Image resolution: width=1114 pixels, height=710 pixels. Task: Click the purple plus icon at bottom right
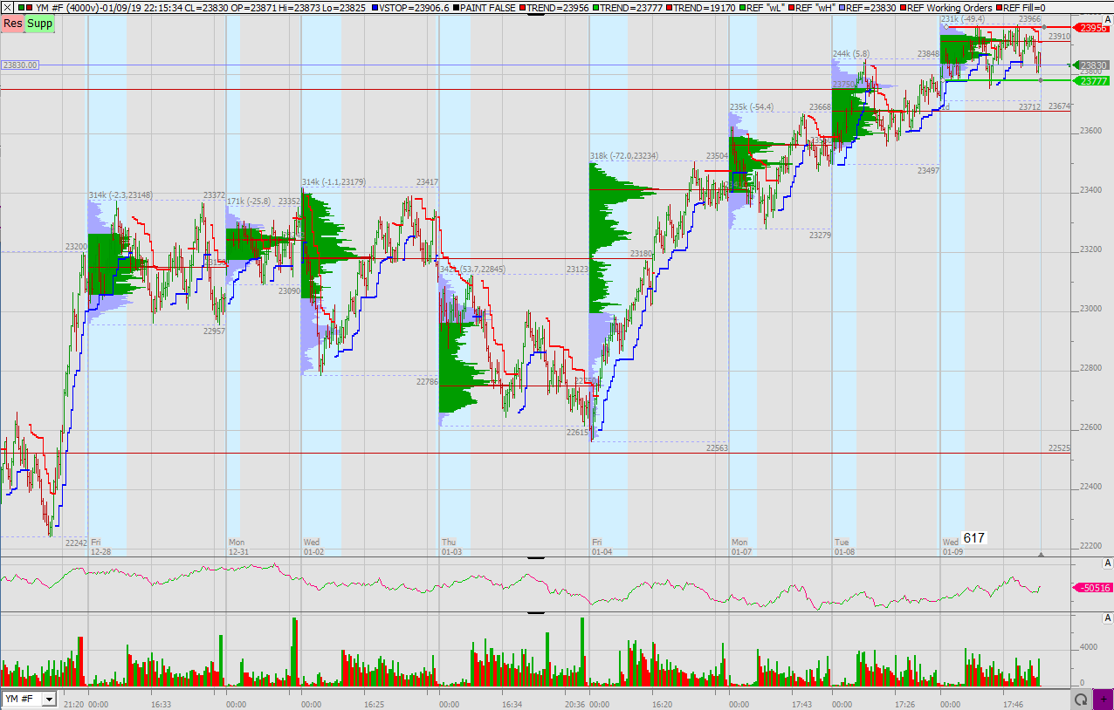coord(1104,699)
